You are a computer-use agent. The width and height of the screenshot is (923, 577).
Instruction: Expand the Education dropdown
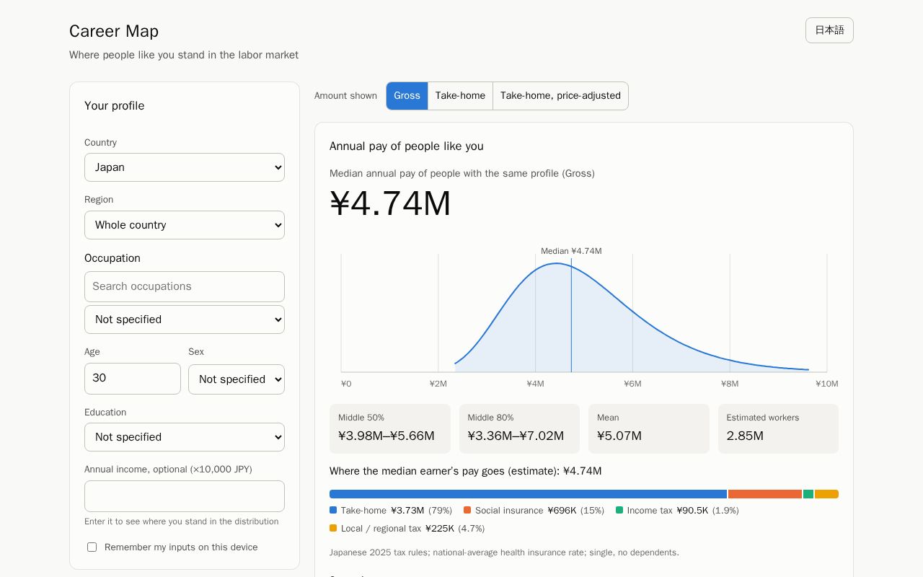click(185, 437)
